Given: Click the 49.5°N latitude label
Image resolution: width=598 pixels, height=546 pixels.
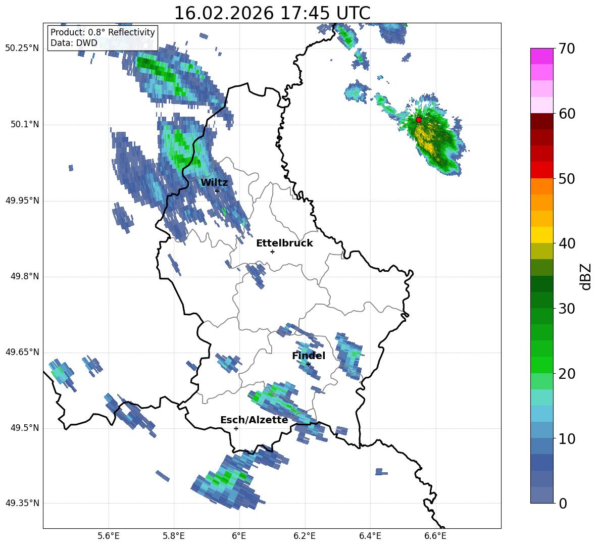Looking at the screenshot, I should tap(25, 428).
